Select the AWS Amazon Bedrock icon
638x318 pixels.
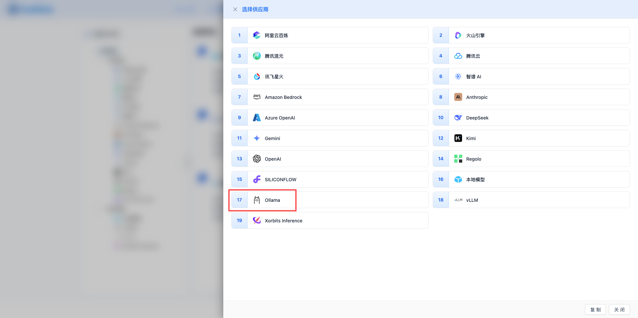pyautogui.click(x=257, y=97)
